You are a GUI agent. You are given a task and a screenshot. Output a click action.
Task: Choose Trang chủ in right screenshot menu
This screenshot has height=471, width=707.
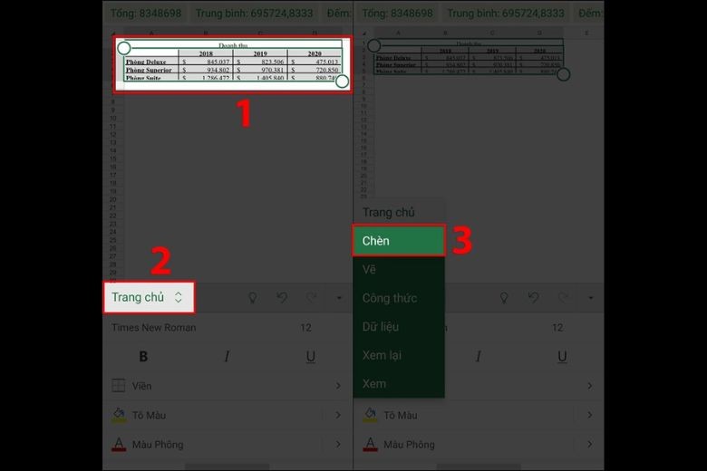coord(389,212)
